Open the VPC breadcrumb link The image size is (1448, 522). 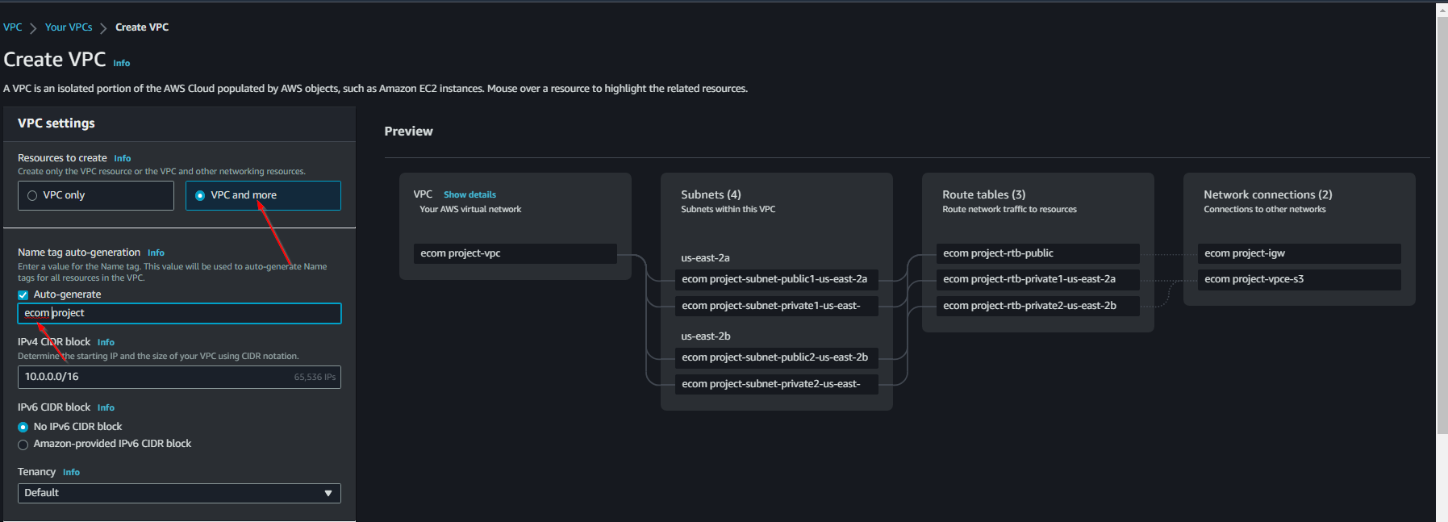pyautogui.click(x=13, y=27)
